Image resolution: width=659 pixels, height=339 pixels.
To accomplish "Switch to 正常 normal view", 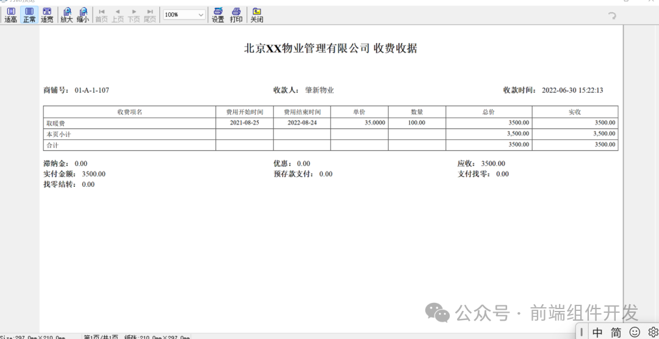I will tap(29, 15).
